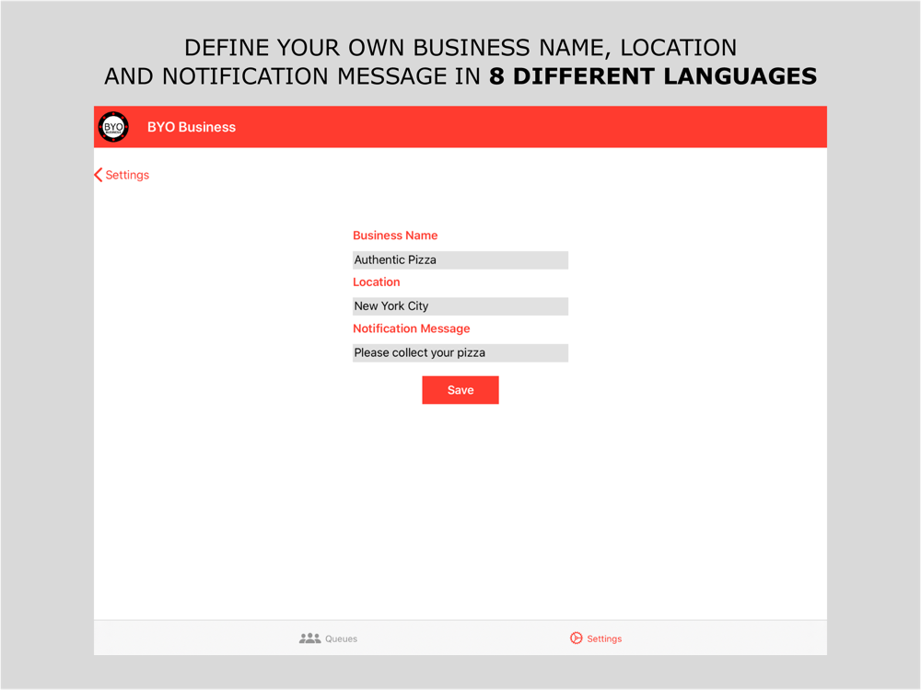Click the Notification Message label

[411, 328]
